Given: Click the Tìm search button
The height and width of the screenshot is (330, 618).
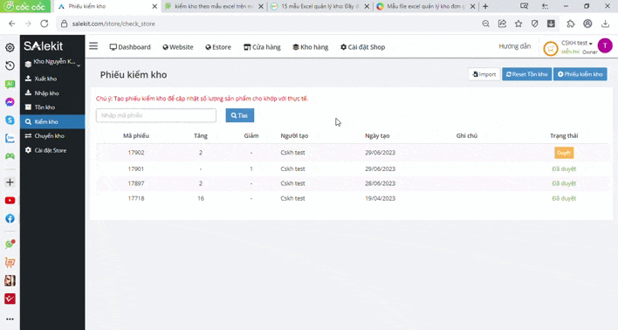Looking at the screenshot, I should tap(240, 115).
